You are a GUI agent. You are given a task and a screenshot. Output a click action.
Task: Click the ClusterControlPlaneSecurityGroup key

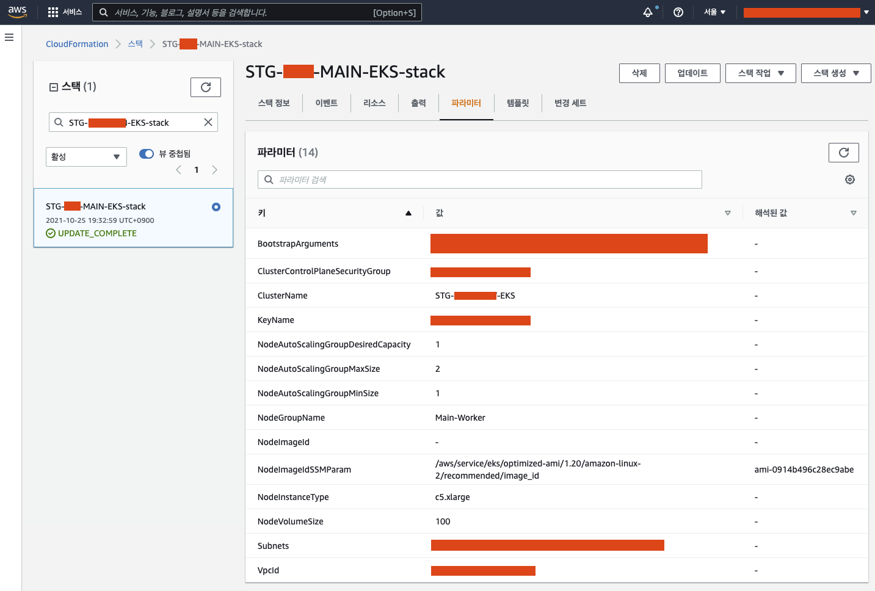point(324,271)
